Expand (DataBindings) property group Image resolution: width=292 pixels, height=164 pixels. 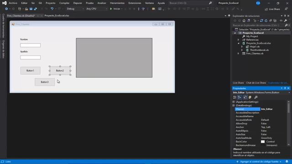(234, 105)
